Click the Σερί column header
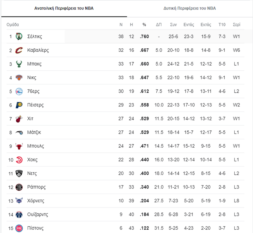 pos(236,25)
